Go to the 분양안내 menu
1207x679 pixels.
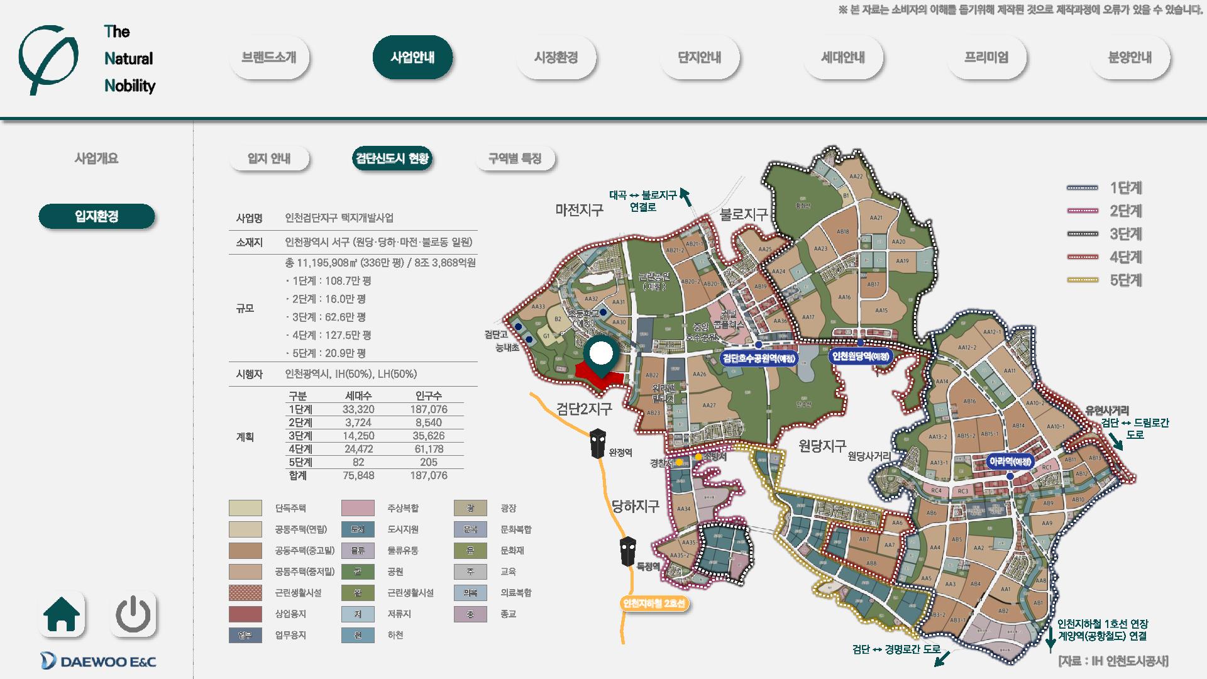coord(1130,58)
